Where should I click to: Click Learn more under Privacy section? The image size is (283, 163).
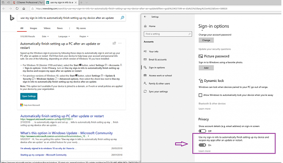(x=205, y=151)
